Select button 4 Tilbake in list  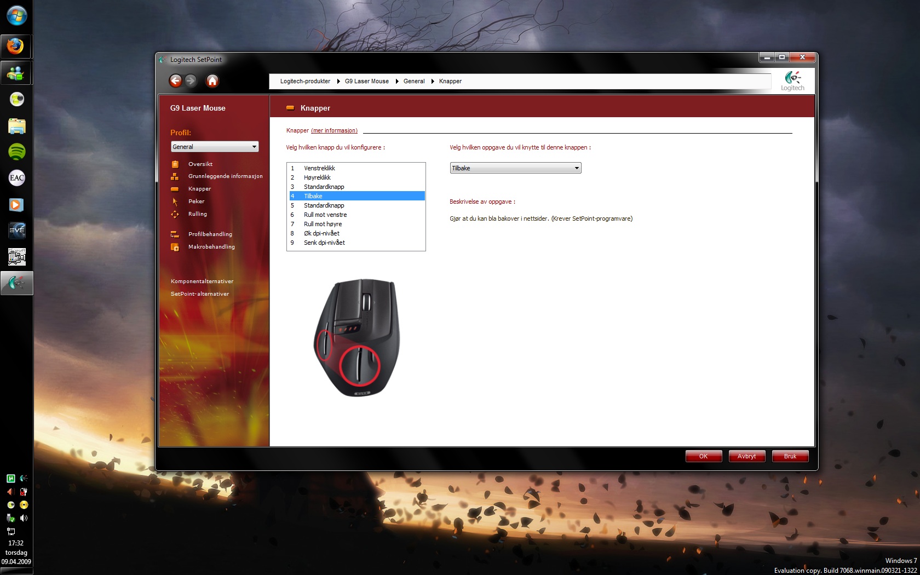(357, 196)
